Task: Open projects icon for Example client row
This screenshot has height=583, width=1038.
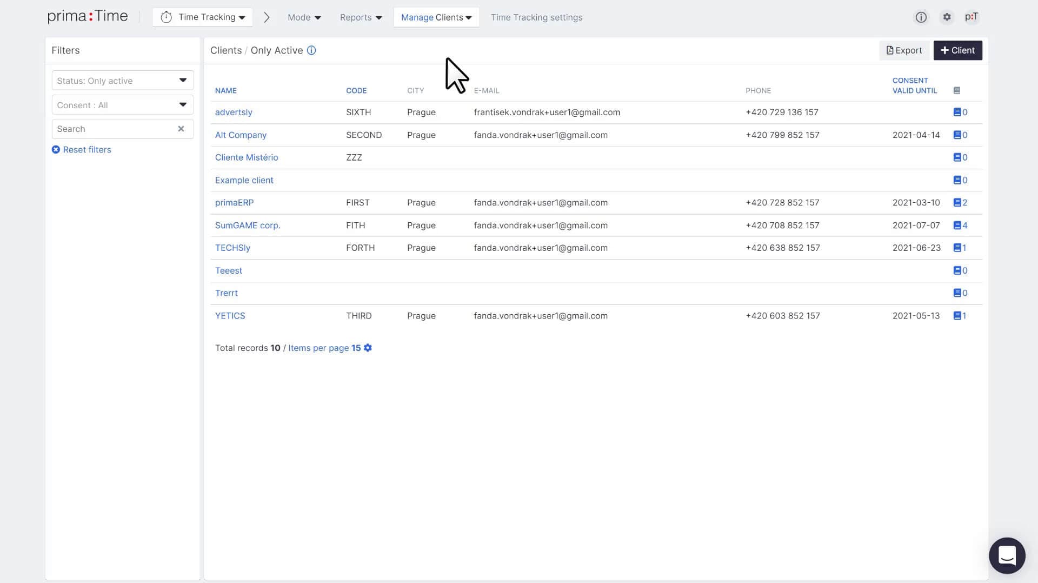Action: click(960, 180)
